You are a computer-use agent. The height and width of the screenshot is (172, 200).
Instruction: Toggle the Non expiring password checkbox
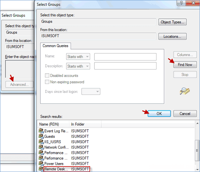click(x=47, y=82)
